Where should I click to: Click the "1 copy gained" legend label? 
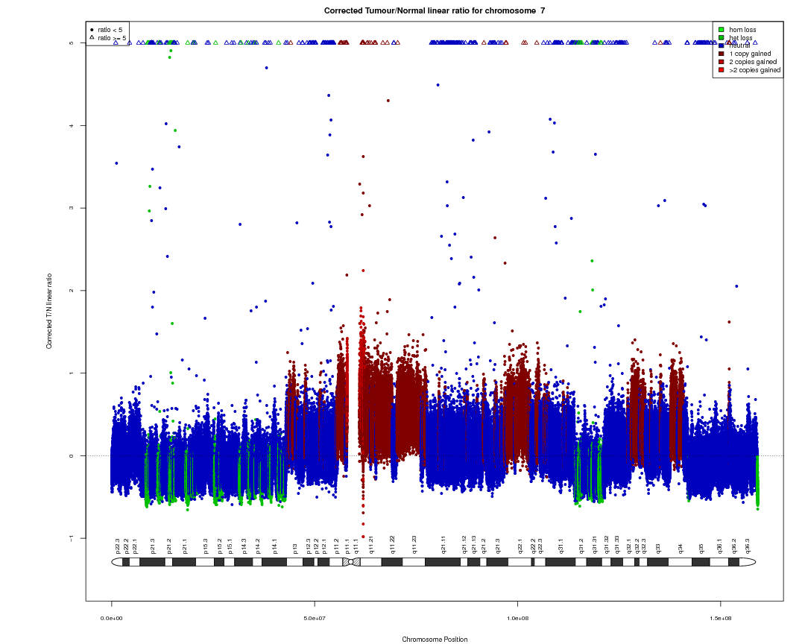click(750, 54)
